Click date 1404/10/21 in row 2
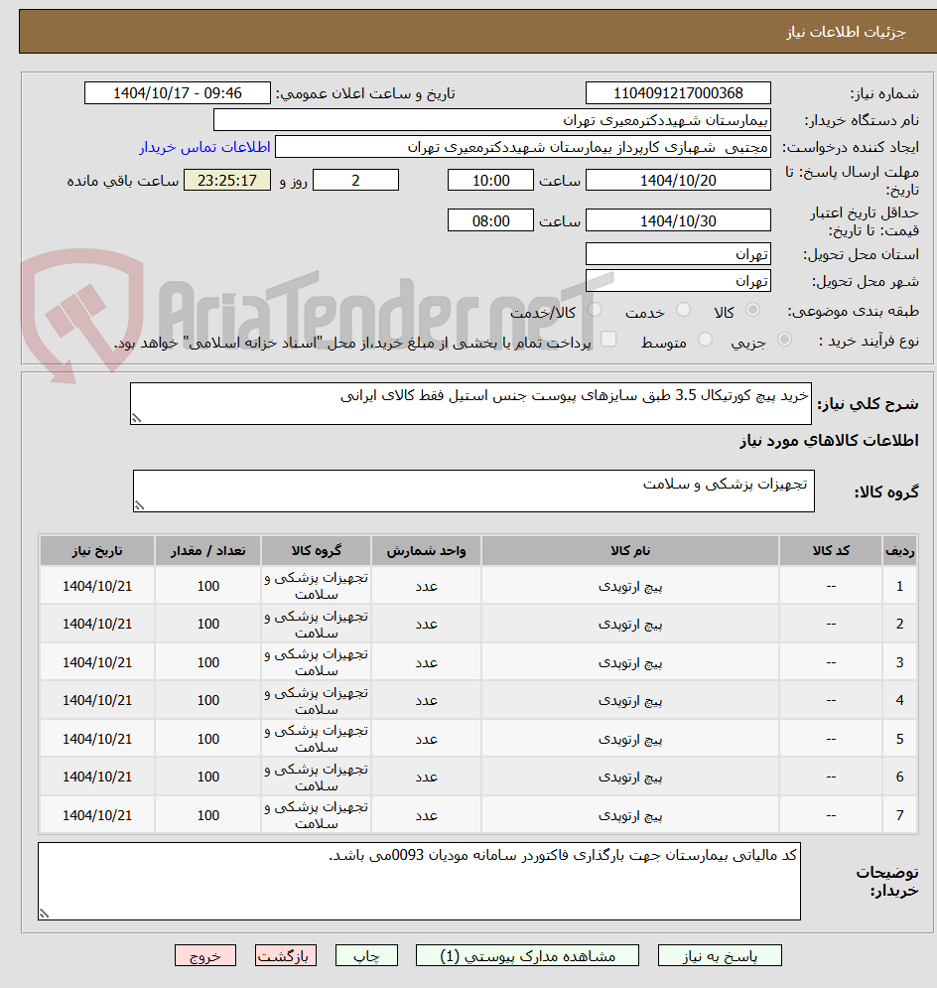 [97, 624]
